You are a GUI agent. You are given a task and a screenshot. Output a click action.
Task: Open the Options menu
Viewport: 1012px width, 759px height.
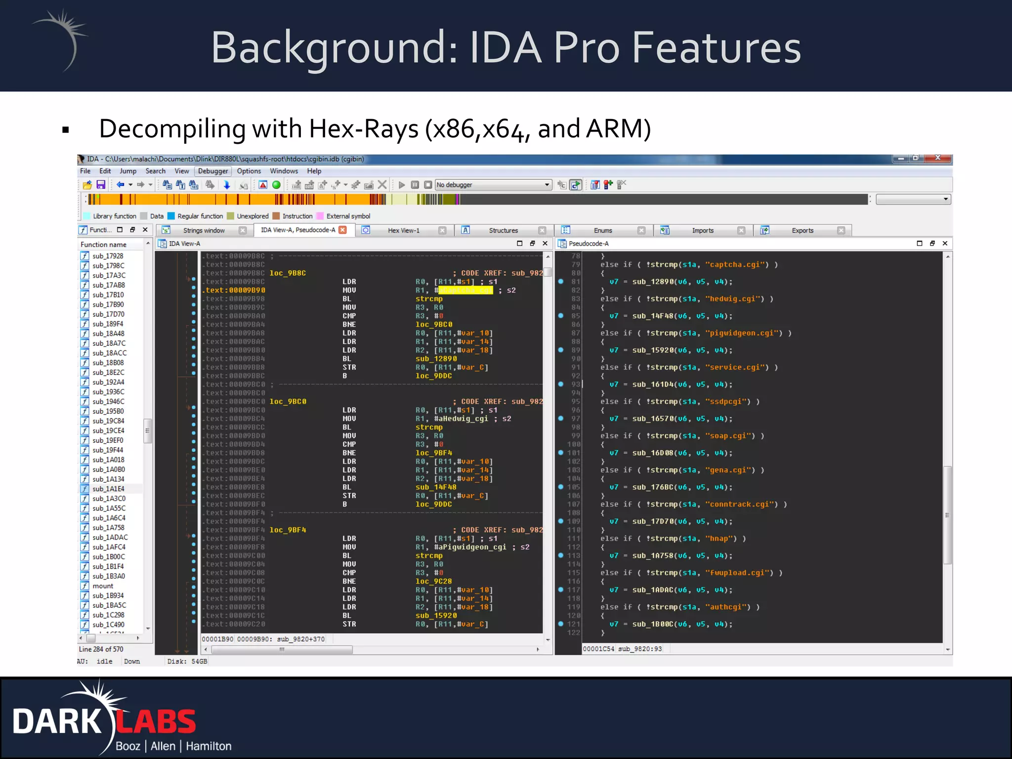click(x=249, y=171)
